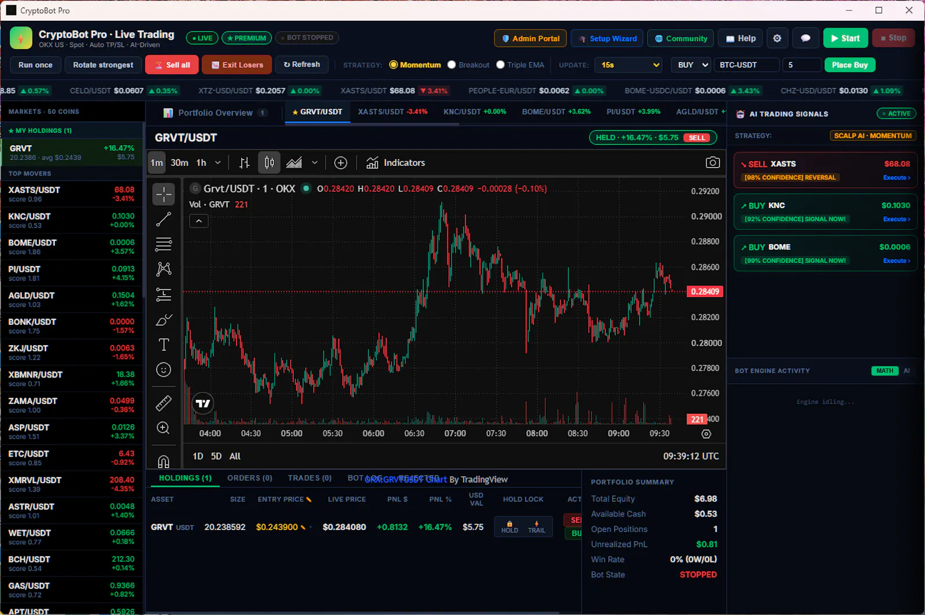Execute the SELL XASTS signal
Viewport: 925px width, 615px height.
896,178
